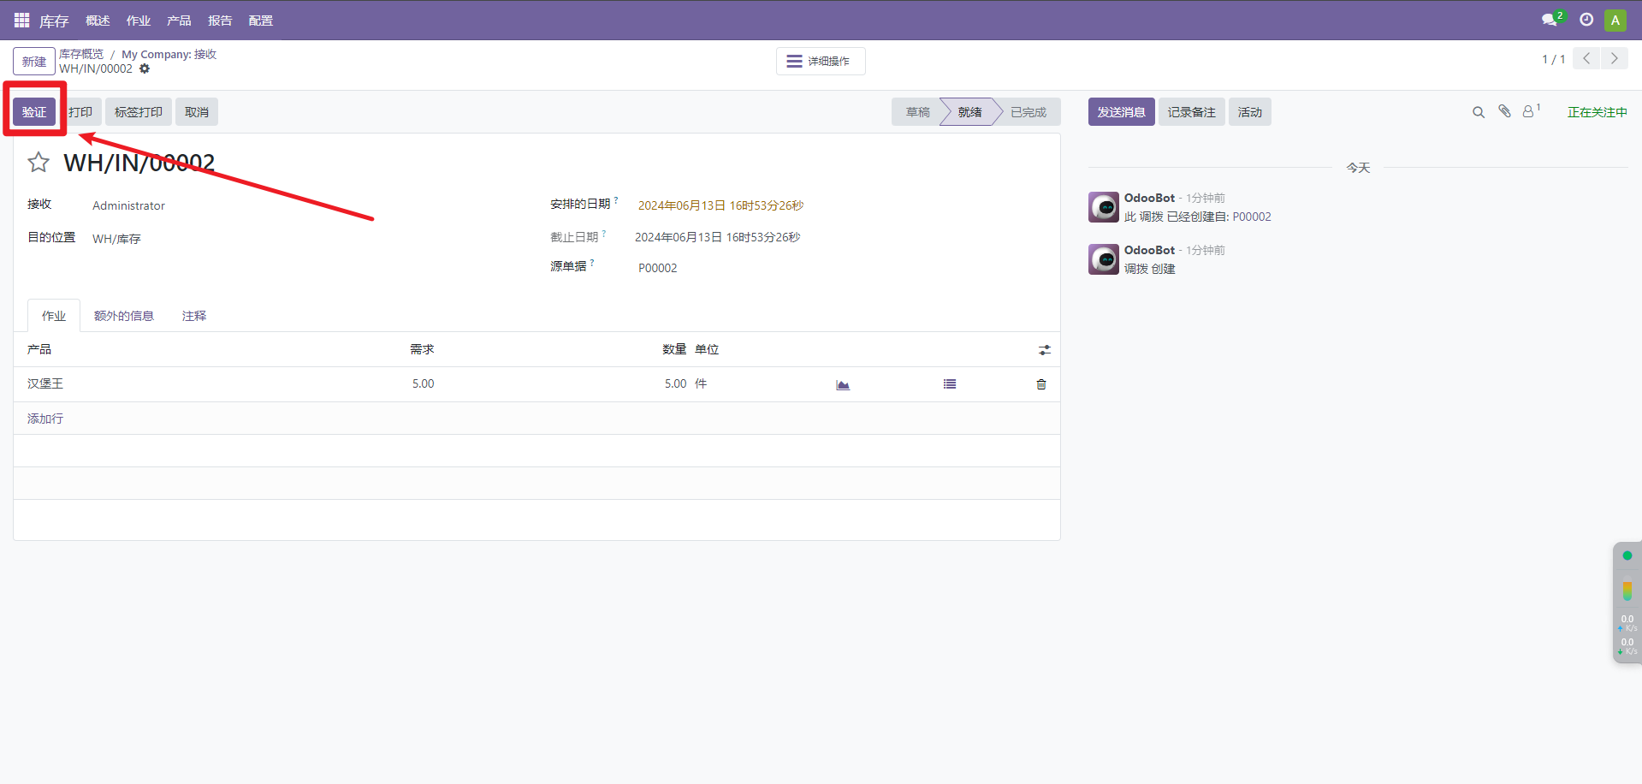
Task: Click the 需求 value 5.00 cell
Action: [423, 383]
